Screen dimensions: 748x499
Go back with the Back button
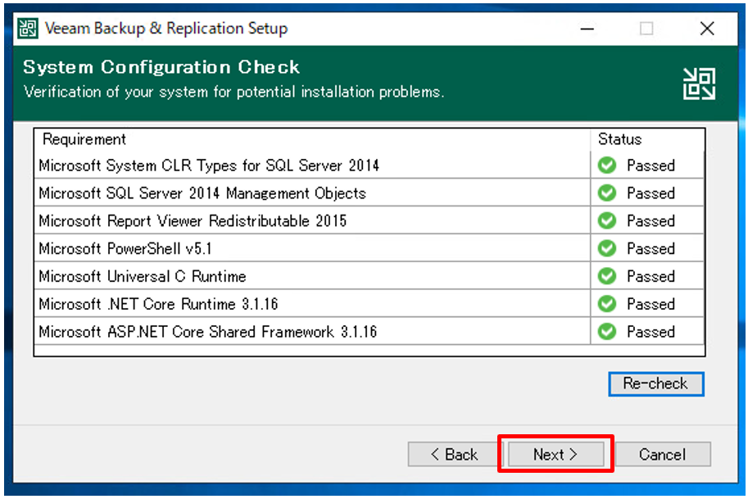pos(453,454)
